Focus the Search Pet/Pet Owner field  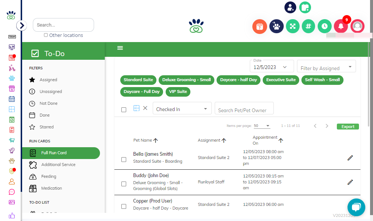tap(244, 108)
